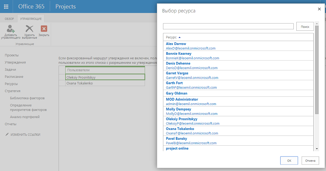The width and height of the screenshot is (326, 171).
Task: Open Утверждения in the left navigation
Action: click(x=15, y=62)
